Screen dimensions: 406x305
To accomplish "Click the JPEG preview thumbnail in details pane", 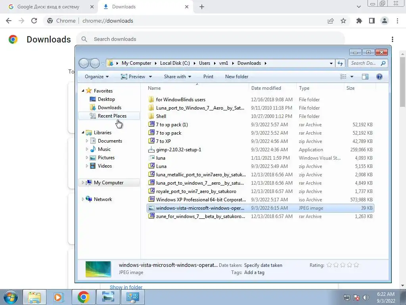I will click(98, 269).
